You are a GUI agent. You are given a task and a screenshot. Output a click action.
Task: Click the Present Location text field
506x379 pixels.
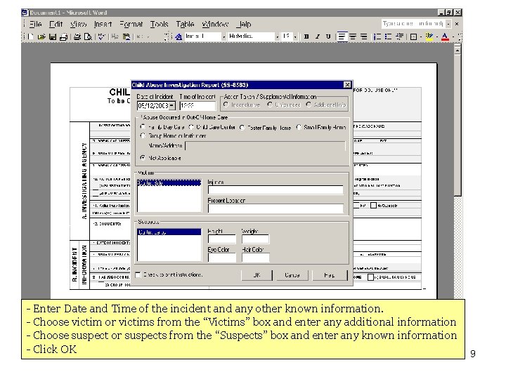(x=275, y=208)
